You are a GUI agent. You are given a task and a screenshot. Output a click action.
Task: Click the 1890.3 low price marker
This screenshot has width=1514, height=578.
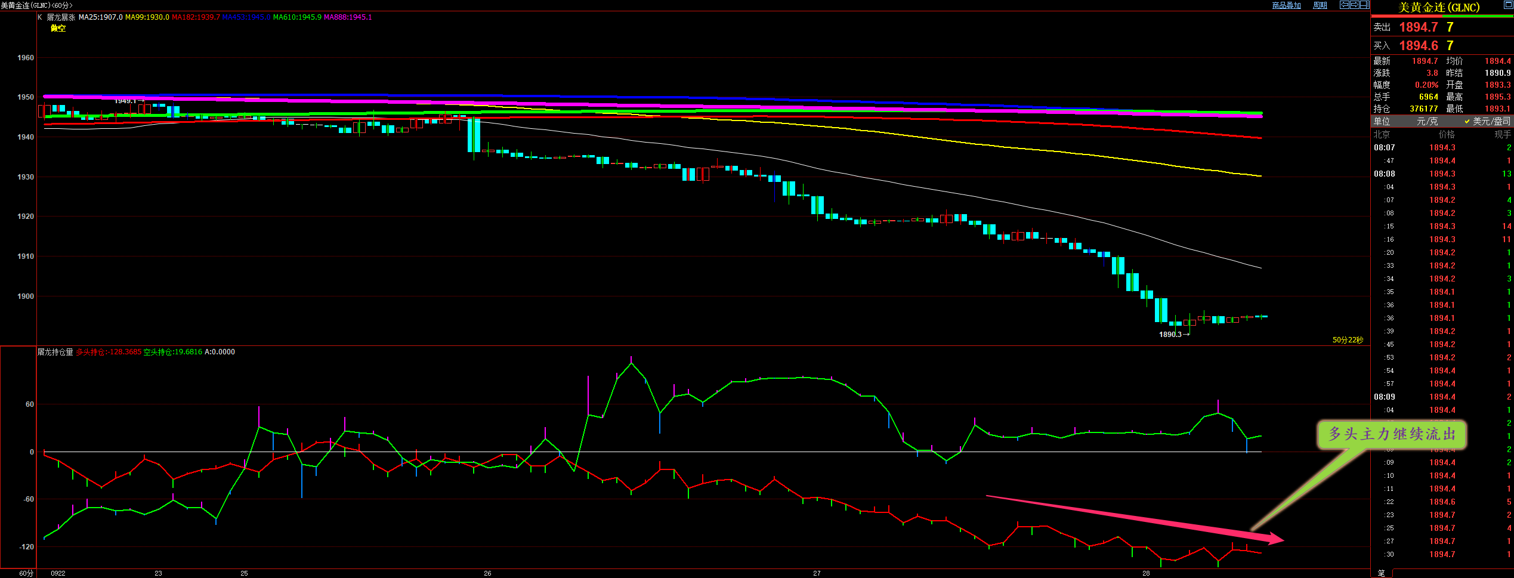pos(1170,335)
